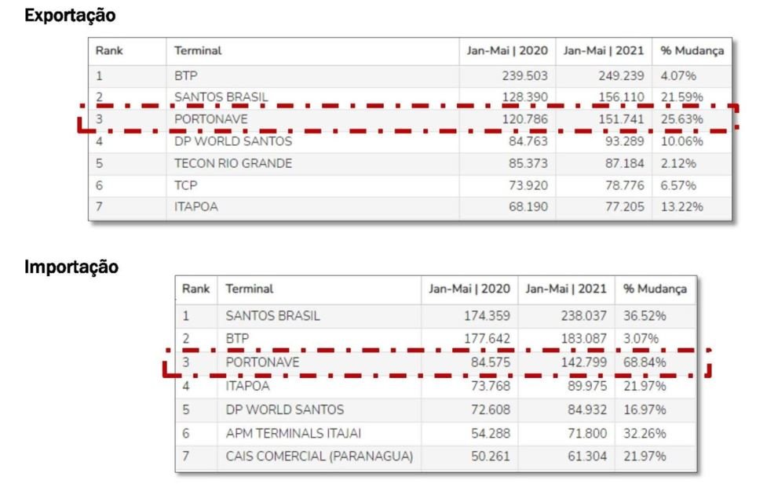The image size is (767, 495).
Task: Click value 174.359 in Importação table
Action: click(x=488, y=315)
